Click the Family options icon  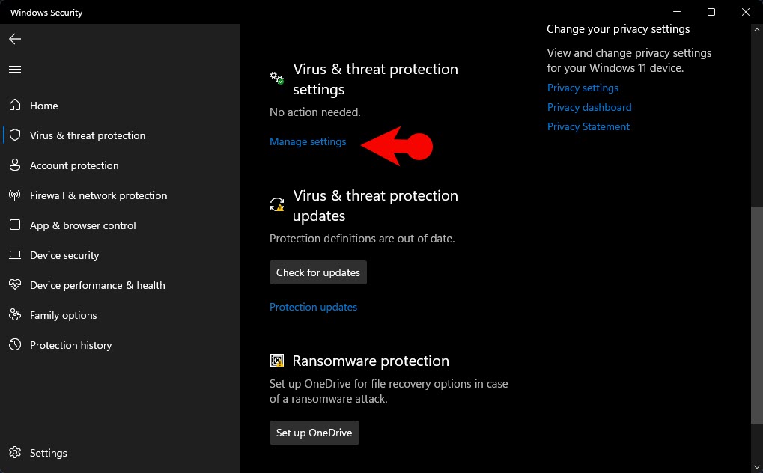[x=15, y=315]
